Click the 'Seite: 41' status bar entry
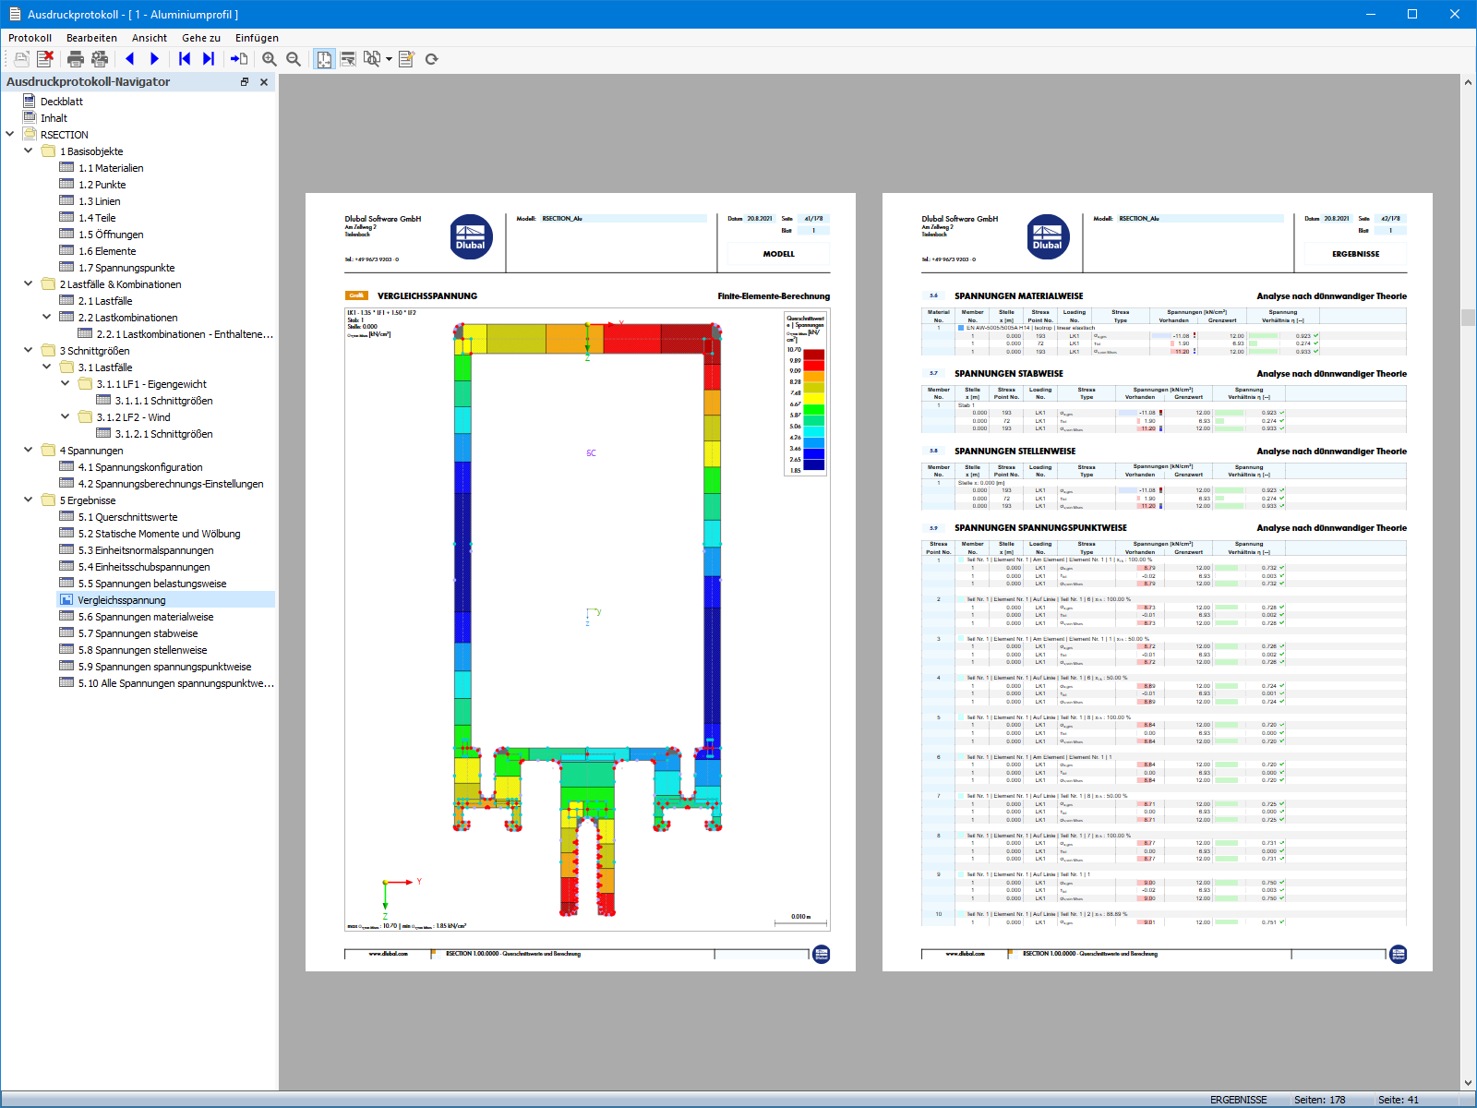This screenshot has width=1477, height=1108. click(1399, 1100)
